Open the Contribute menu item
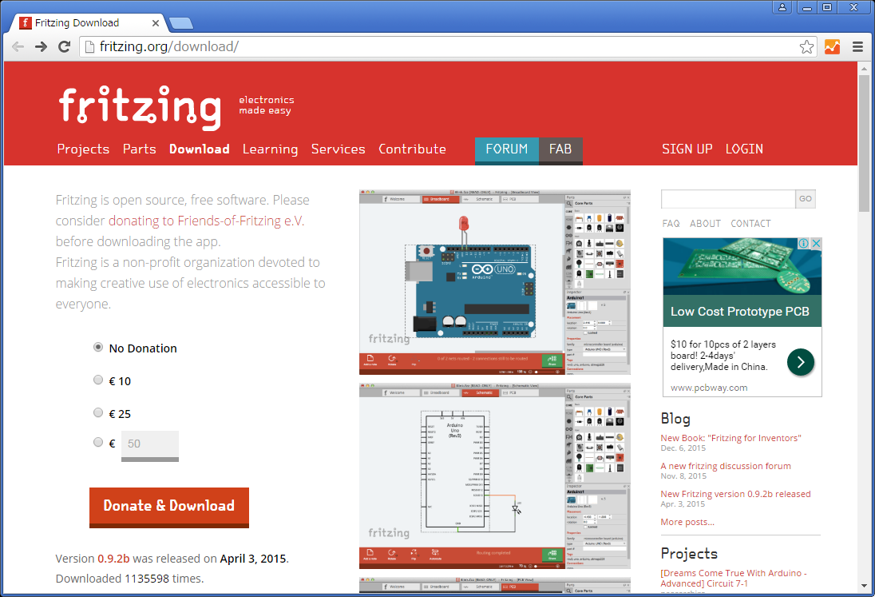875x597 pixels. 413,149
